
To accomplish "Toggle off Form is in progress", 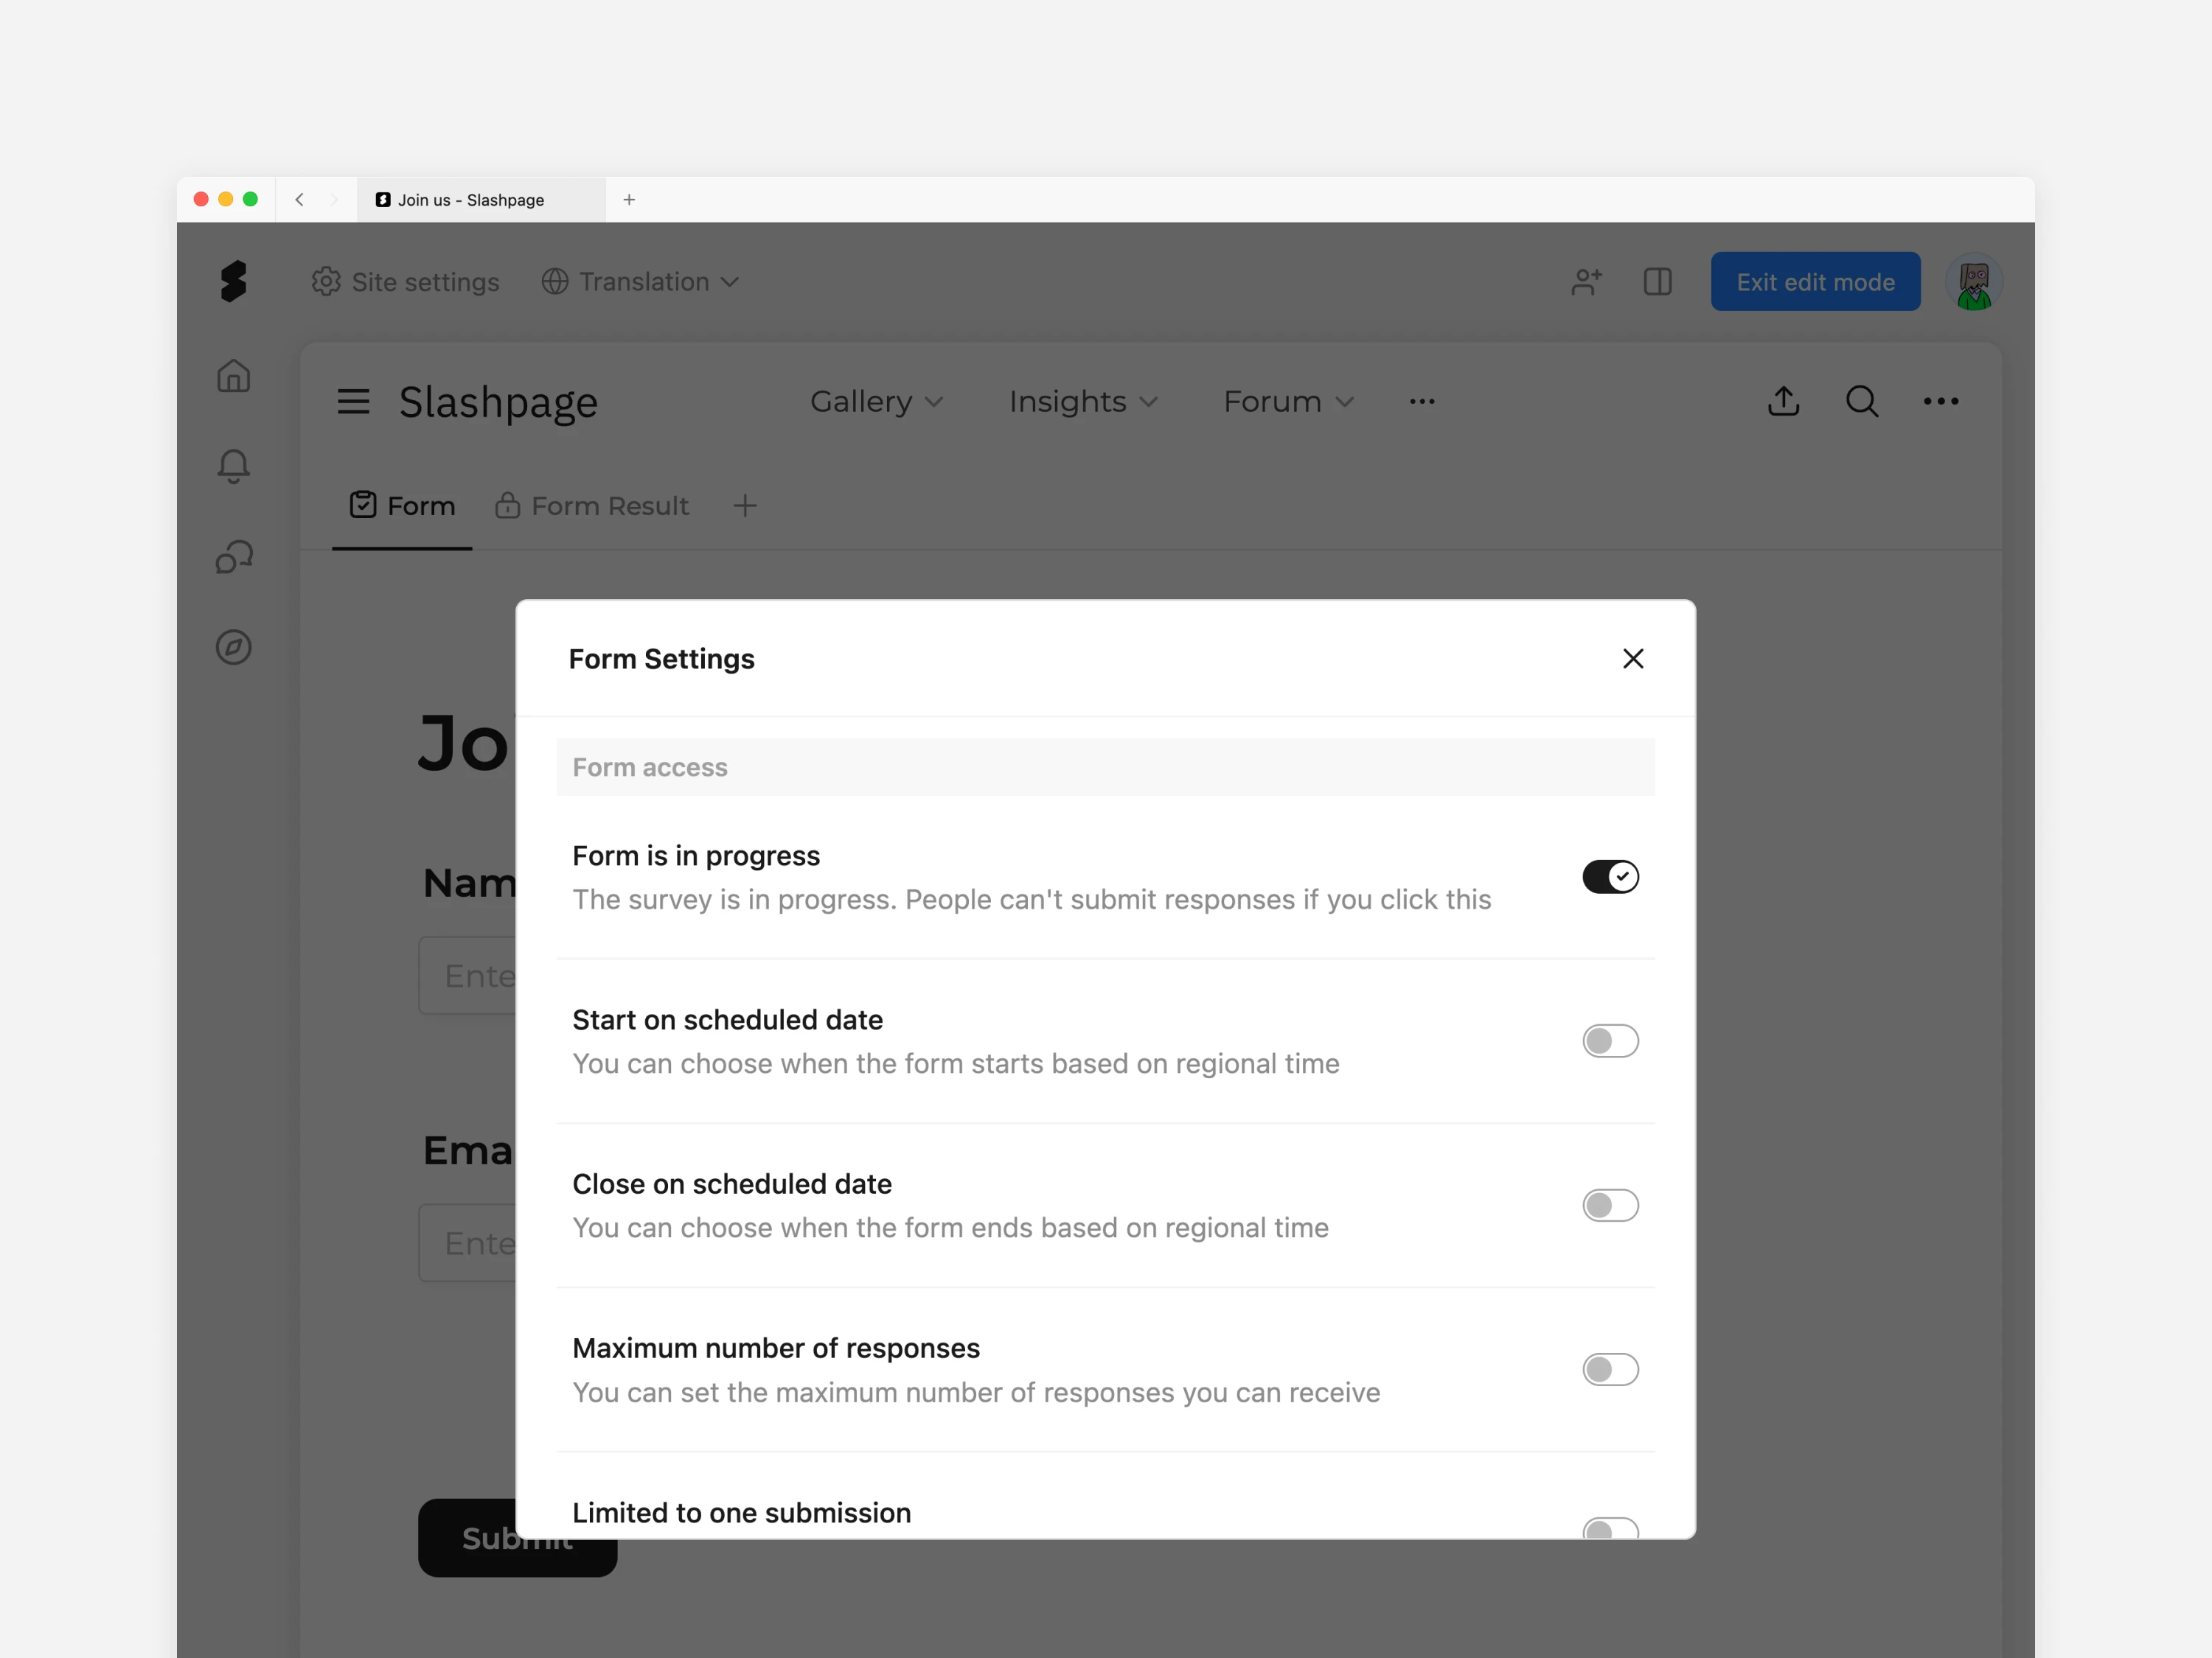I will click(1610, 878).
